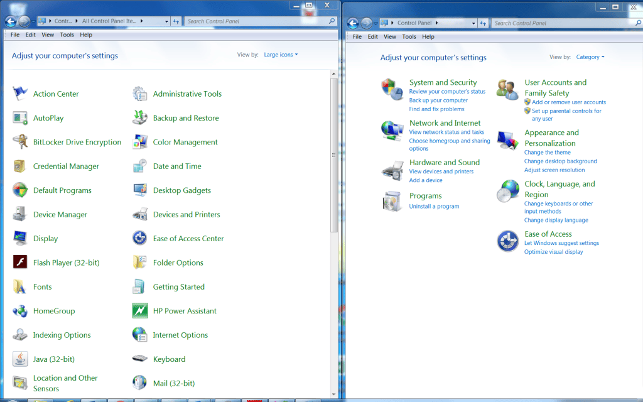The image size is (643, 402).
Task: Click Change desktop background link
Action: (x=561, y=161)
